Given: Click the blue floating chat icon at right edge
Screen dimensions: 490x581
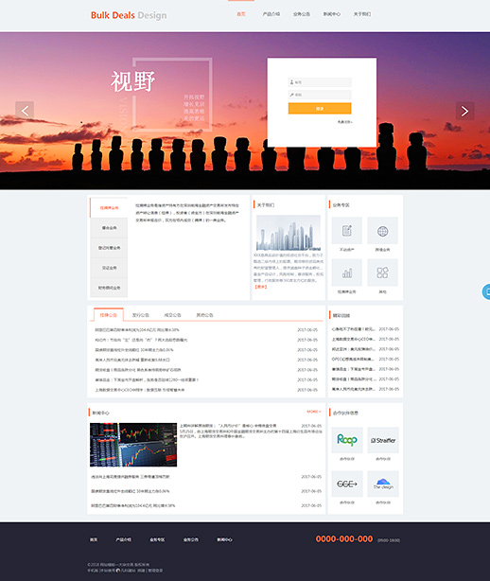Looking at the screenshot, I should [486, 292].
